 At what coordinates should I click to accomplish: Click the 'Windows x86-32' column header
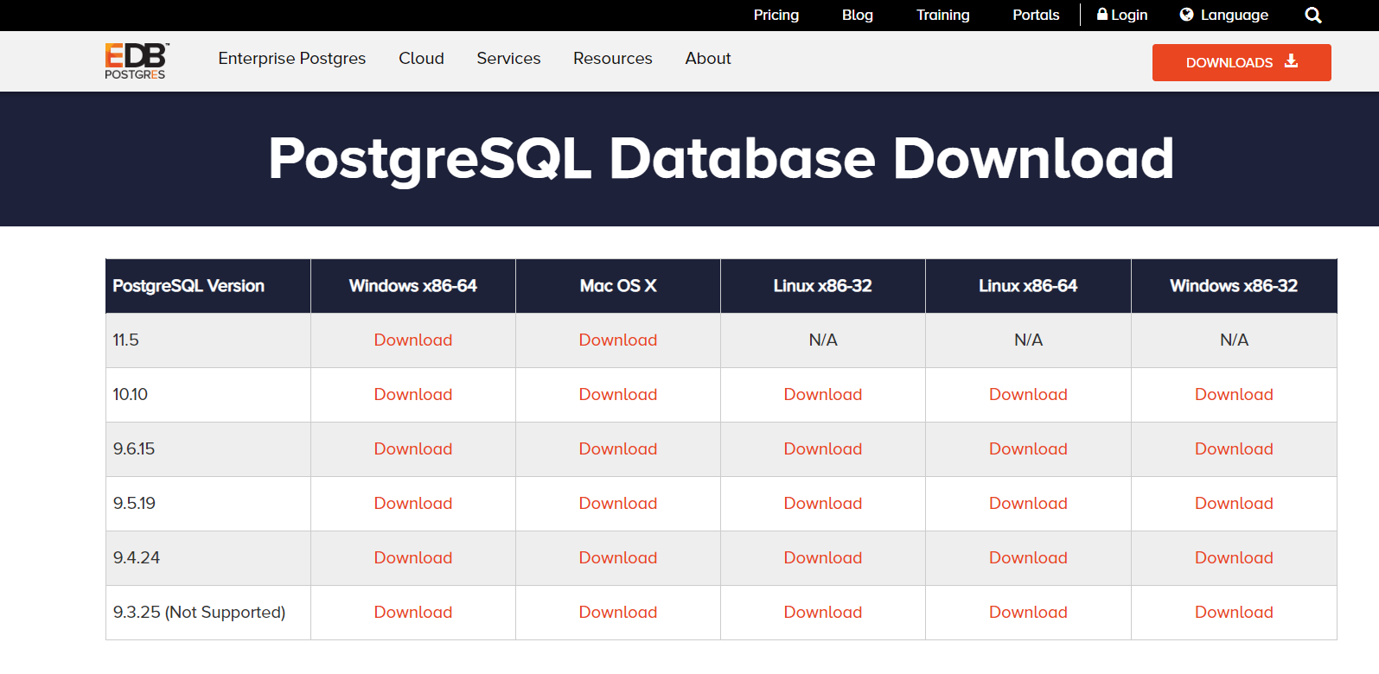[x=1234, y=286]
